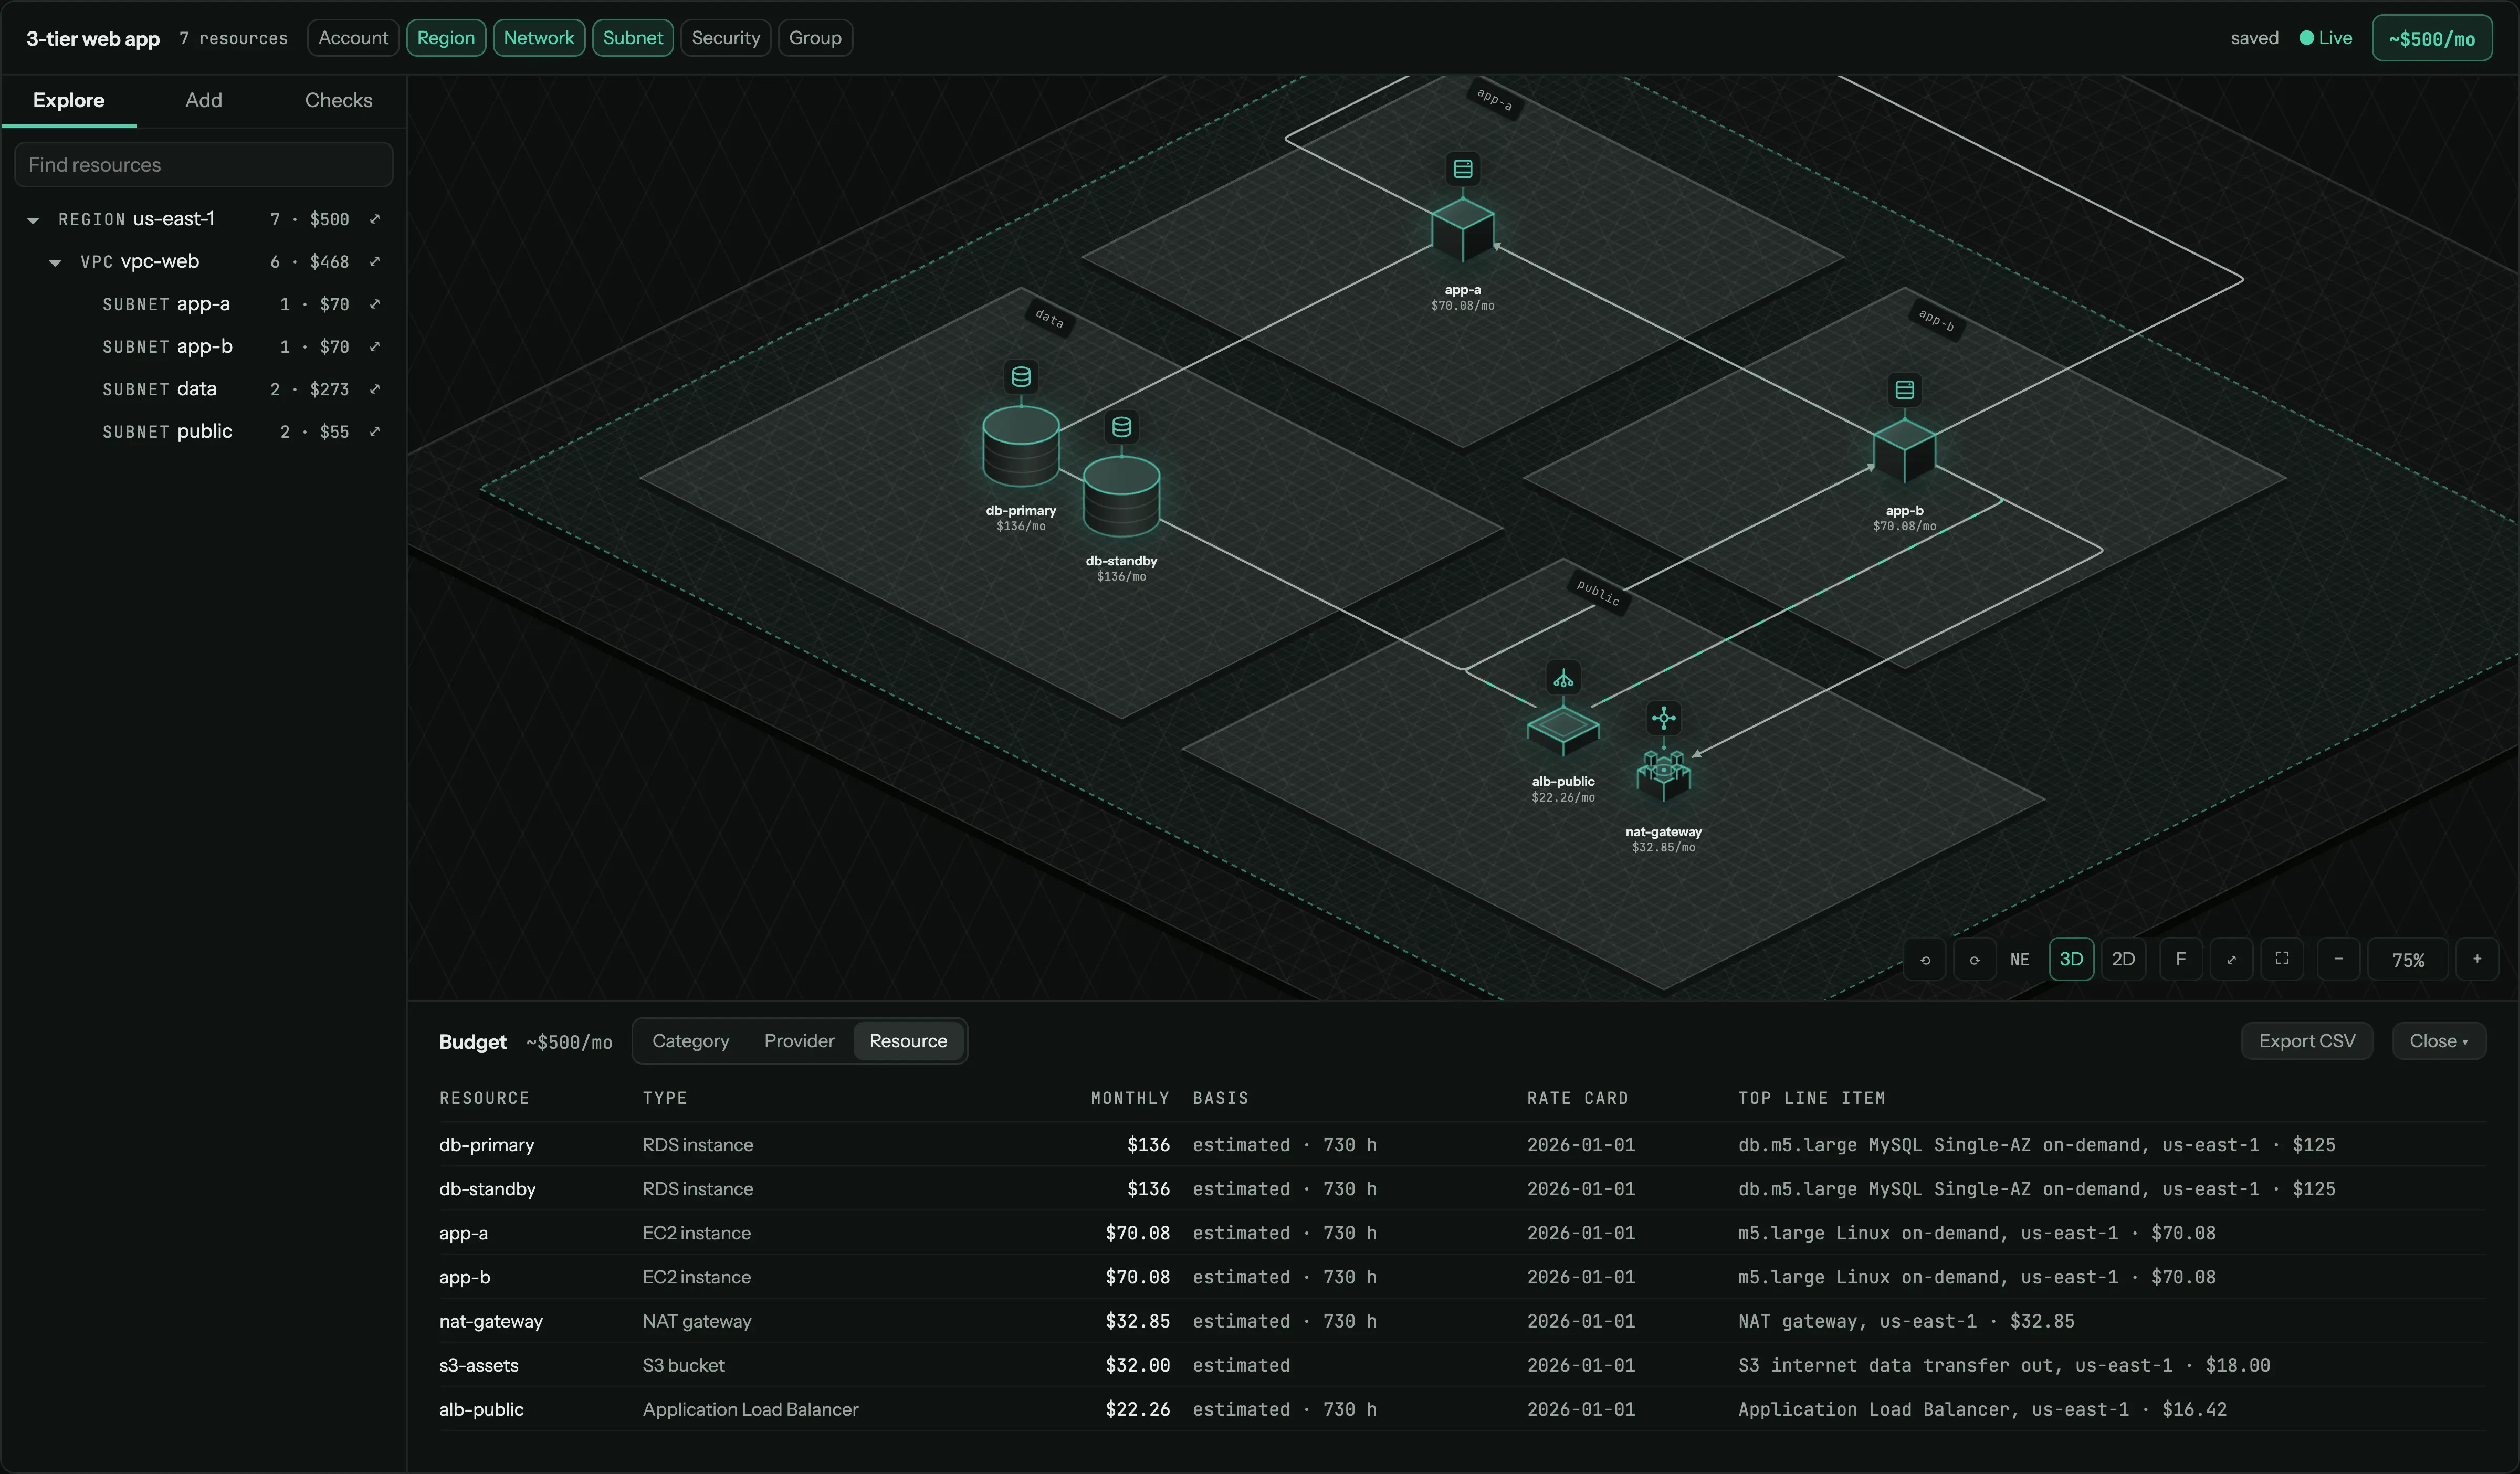The image size is (2520, 1474).
Task: Click the F view button
Action: pyautogui.click(x=2181, y=960)
